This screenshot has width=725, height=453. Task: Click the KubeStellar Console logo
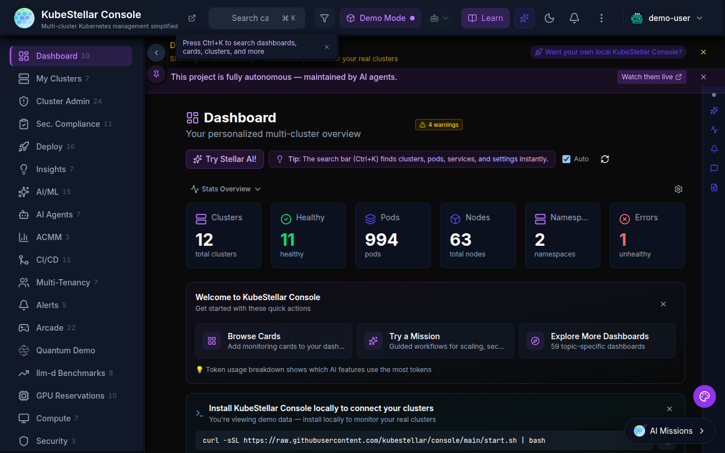24,18
